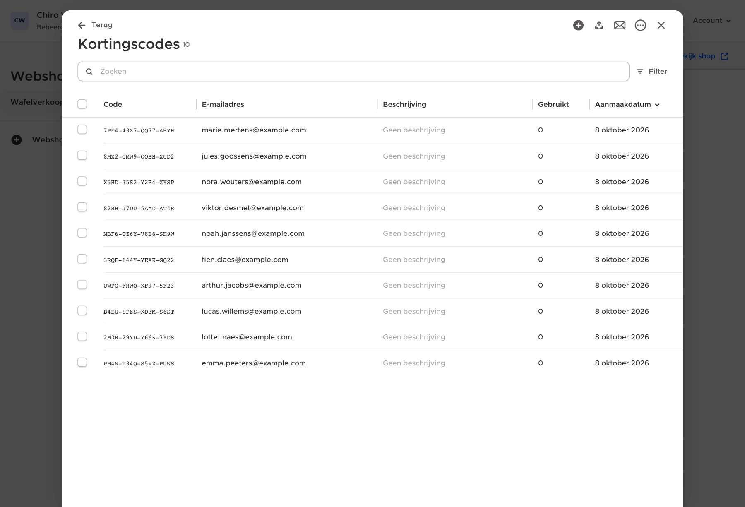Close the Kortingscodes dialog

[x=661, y=25]
